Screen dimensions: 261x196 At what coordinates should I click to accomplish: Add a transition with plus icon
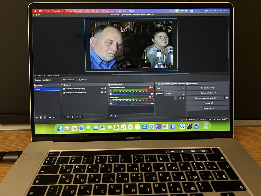[176, 98]
